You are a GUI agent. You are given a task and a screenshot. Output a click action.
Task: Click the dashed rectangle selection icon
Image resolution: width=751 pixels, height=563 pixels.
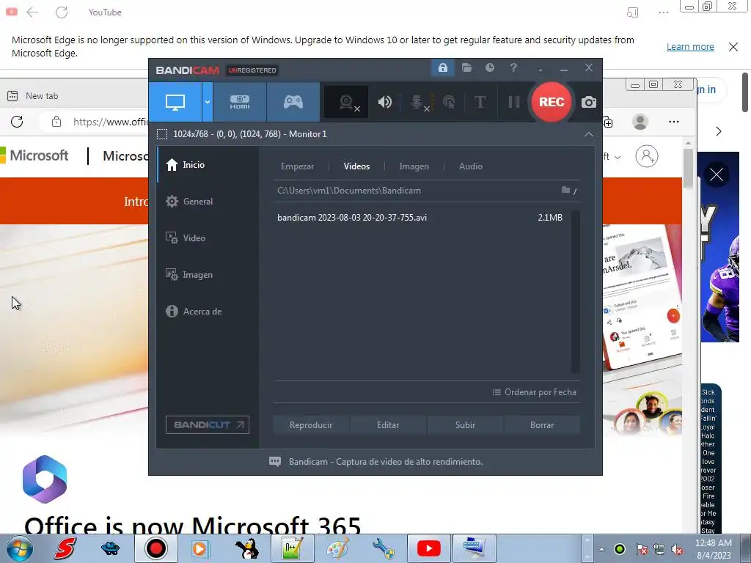[x=162, y=134]
